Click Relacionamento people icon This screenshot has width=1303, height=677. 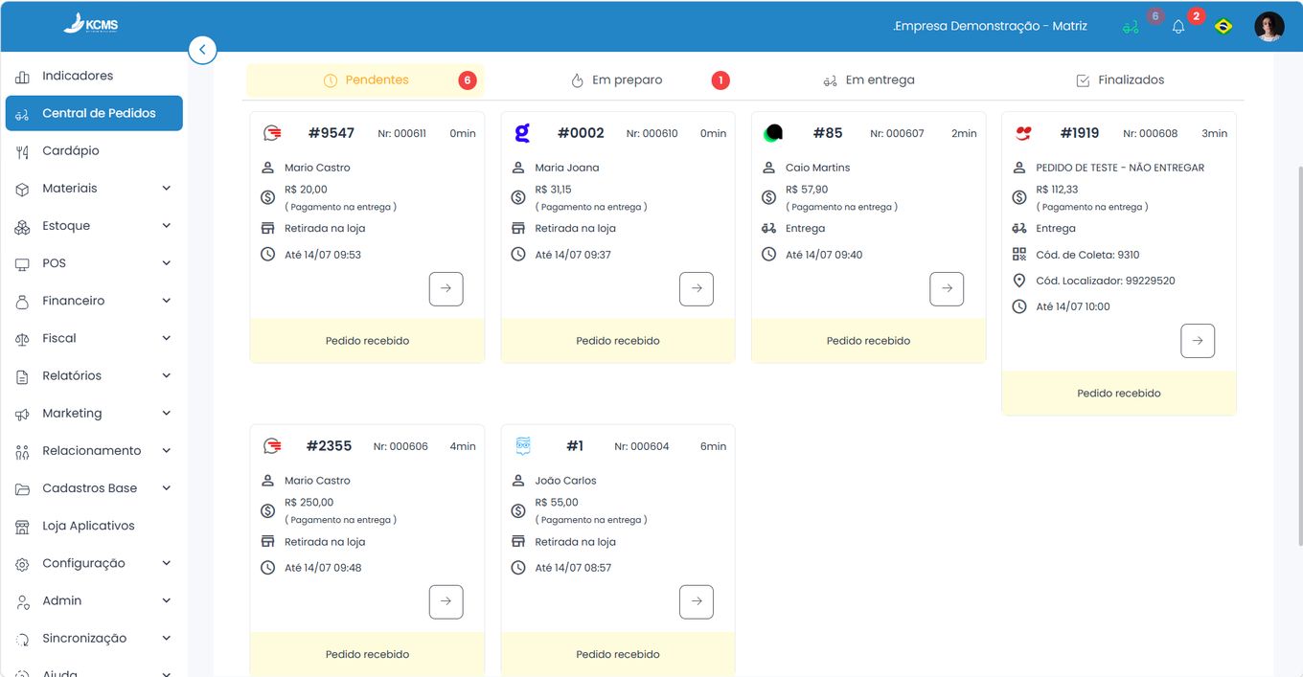pyautogui.click(x=22, y=451)
